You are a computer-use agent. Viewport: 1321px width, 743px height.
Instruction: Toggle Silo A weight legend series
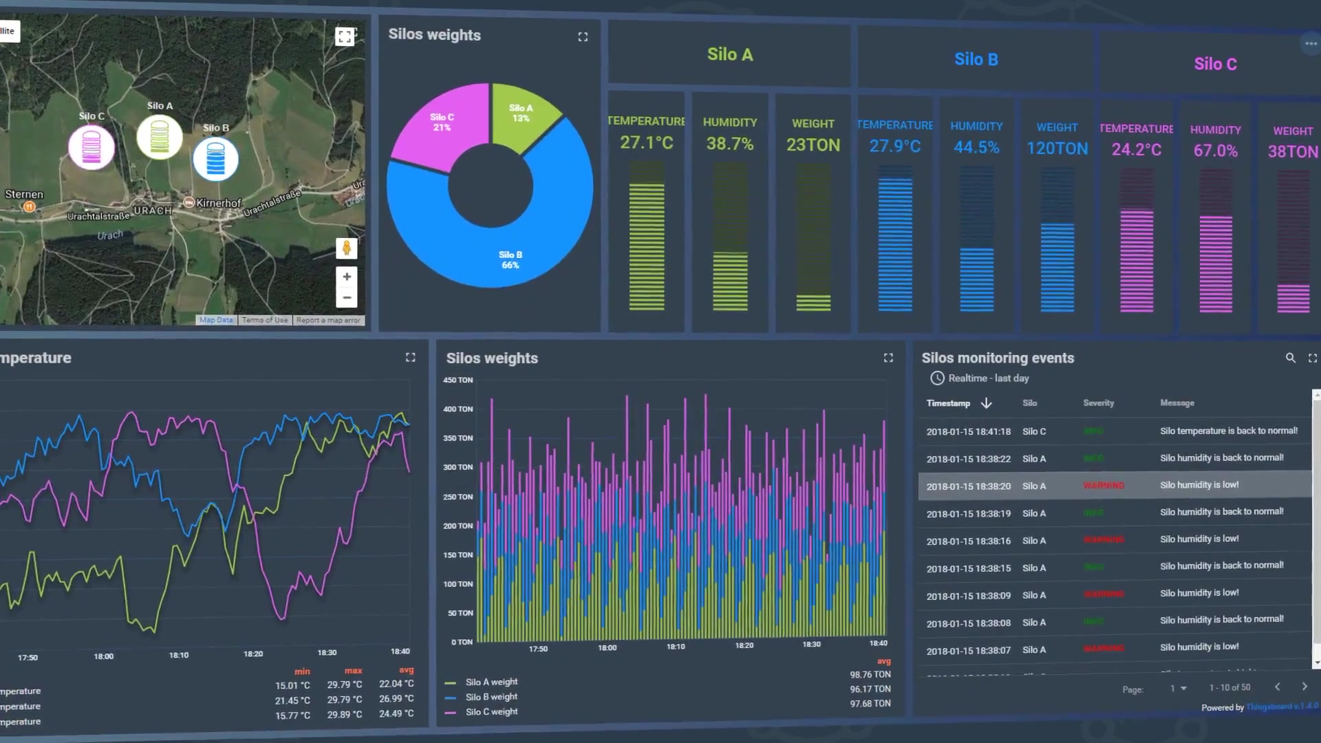491,682
